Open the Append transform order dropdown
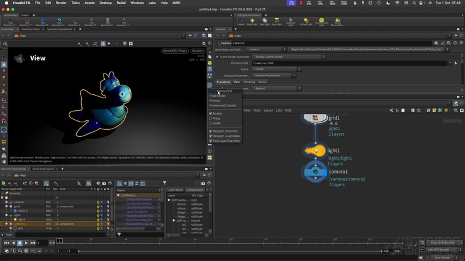Viewport: 465px width, 261px height. (276, 89)
